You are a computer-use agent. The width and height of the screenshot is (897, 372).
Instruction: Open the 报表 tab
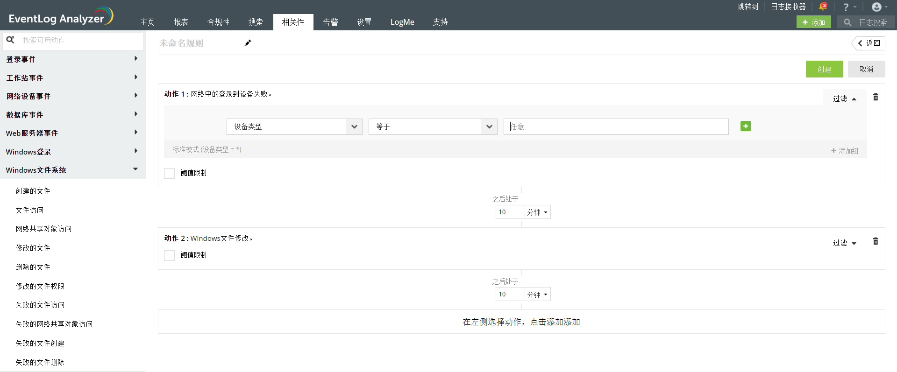click(x=181, y=22)
